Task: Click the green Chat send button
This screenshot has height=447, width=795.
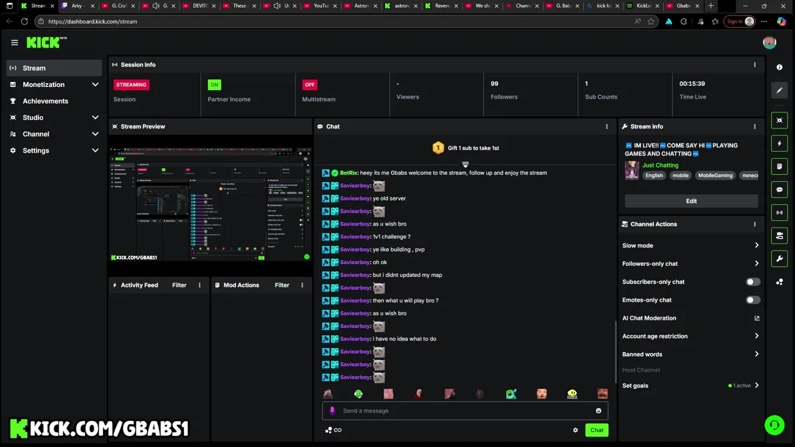Action: click(x=597, y=430)
